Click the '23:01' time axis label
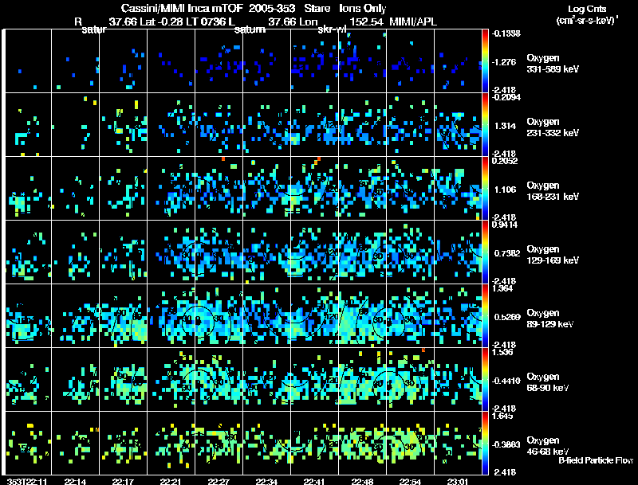Screen dimensions: 638x485 [x=458, y=482]
